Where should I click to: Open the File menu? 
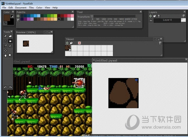click(x=4, y=8)
